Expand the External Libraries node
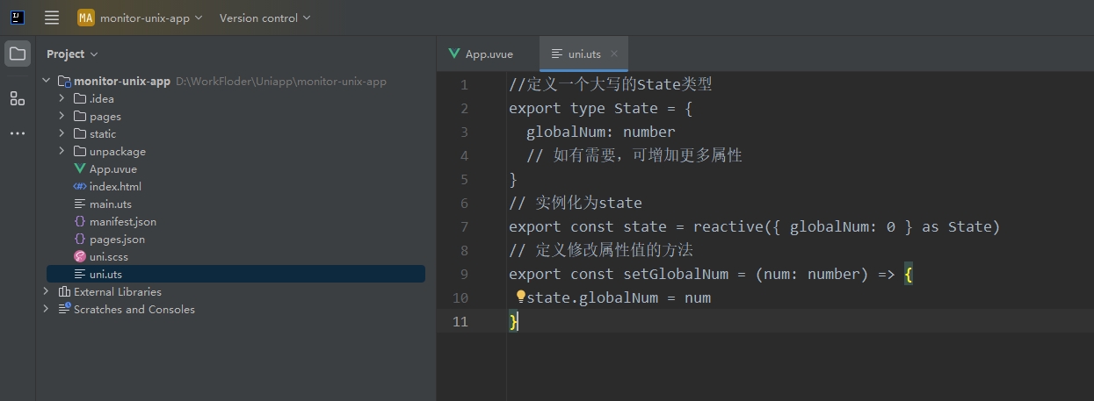 46,291
